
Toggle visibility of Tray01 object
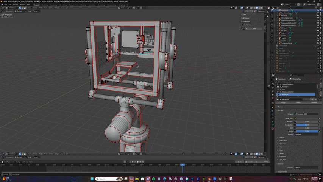[x=318, y=36]
